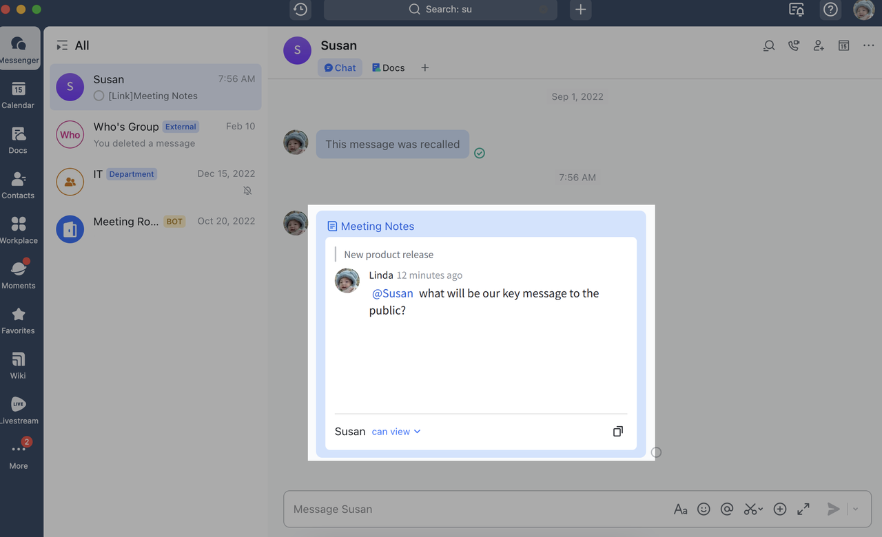Screen dimensions: 882x537
Task: Open Docs from the left sidebar
Action: click(19, 140)
